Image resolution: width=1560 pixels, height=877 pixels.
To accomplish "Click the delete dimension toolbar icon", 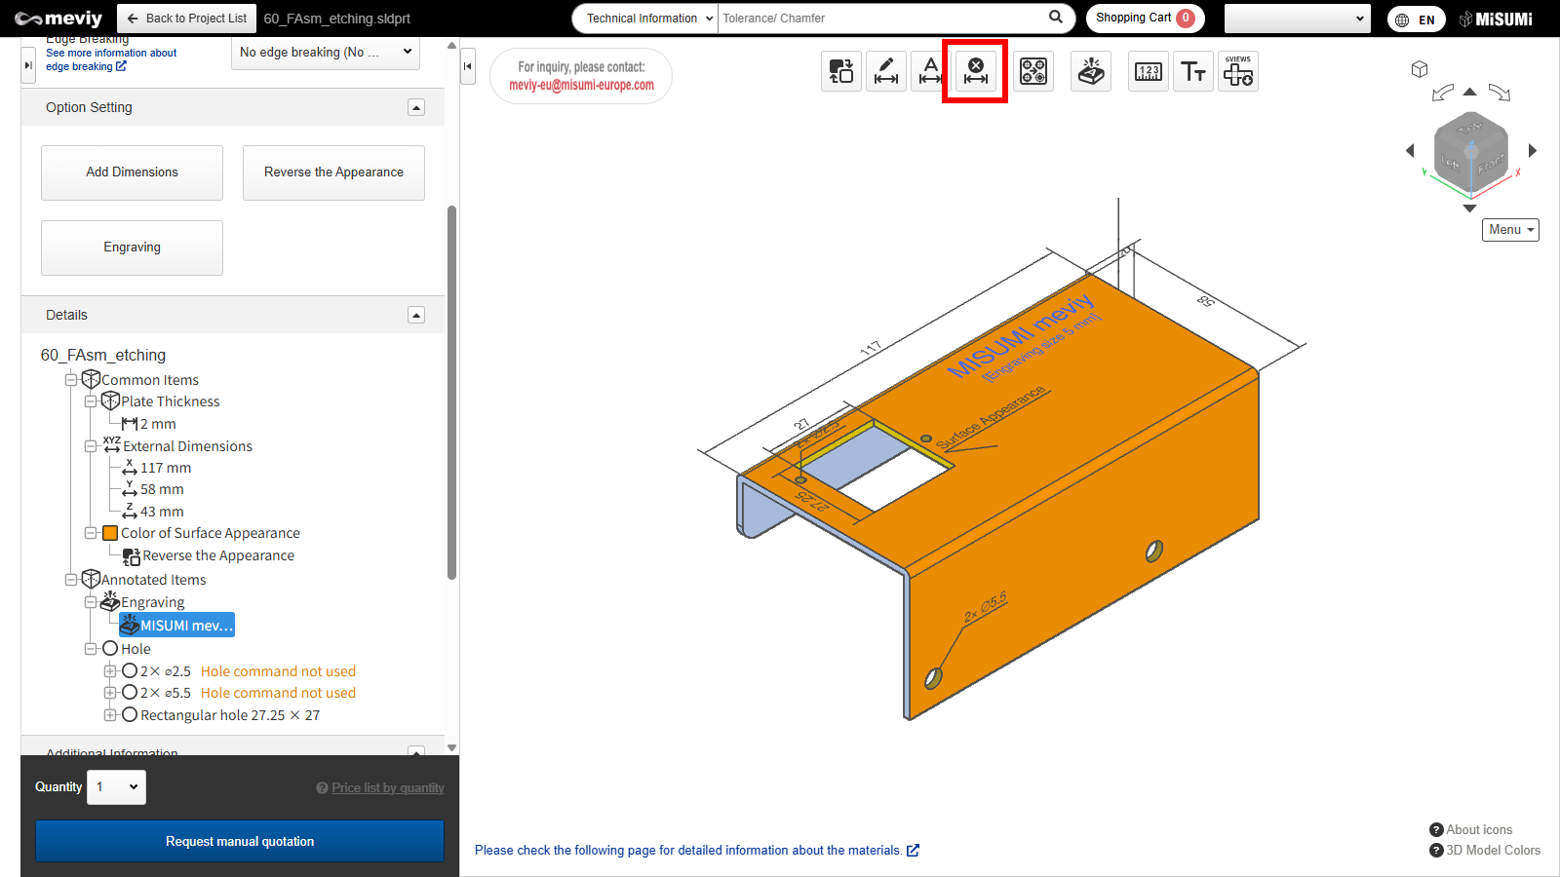I will point(975,71).
